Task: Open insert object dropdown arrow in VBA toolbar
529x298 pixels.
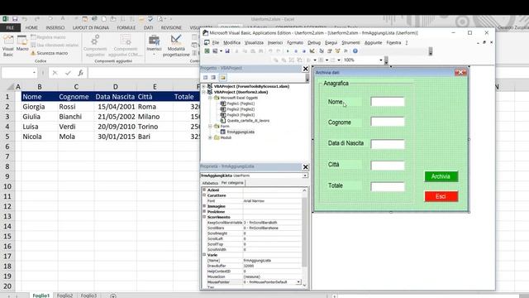Action: click(x=221, y=51)
